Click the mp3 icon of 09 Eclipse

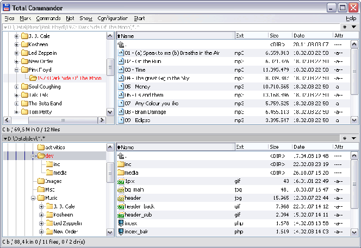[121, 120]
